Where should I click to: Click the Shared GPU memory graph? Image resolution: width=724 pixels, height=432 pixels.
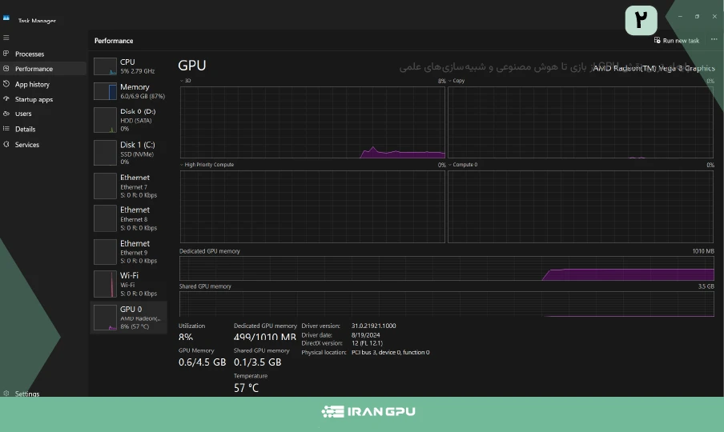point(447,304)
